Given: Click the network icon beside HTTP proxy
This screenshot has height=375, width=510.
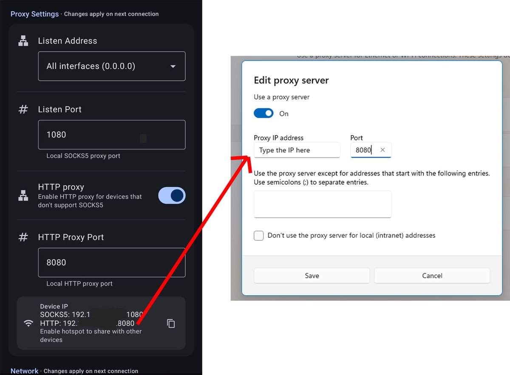Looking at the screenshot, I should [x=23, y=195].
